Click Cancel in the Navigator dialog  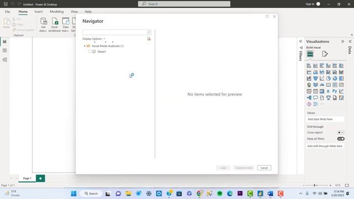pos(264,168)
